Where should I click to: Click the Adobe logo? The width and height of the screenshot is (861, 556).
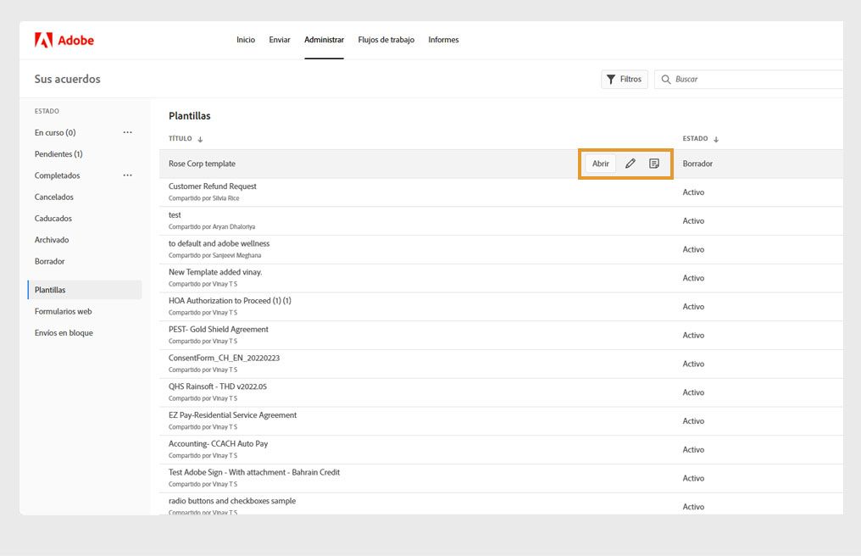pos(64,40)
